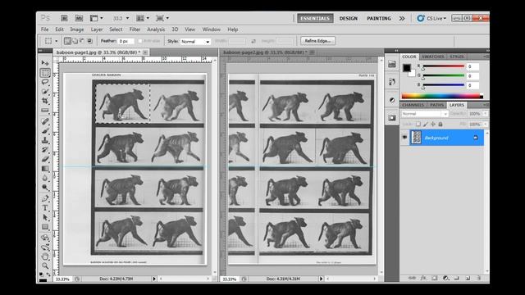Click Delete layer trash icon
The image size is (525, 295).
(x=479, y=278)
